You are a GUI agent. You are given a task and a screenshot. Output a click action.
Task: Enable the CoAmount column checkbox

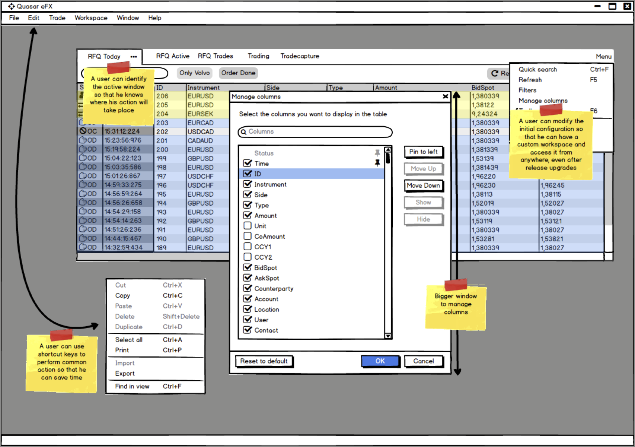(247, 236)
